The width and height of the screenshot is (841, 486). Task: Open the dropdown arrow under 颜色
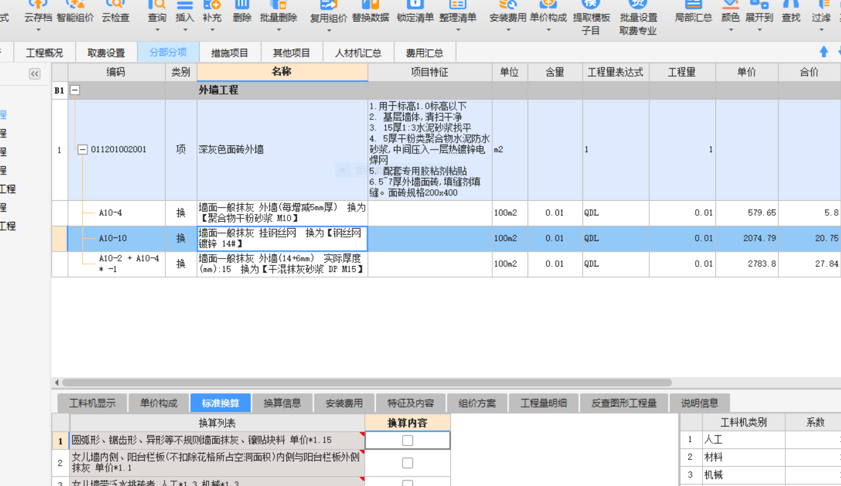[x=730, y=30]
